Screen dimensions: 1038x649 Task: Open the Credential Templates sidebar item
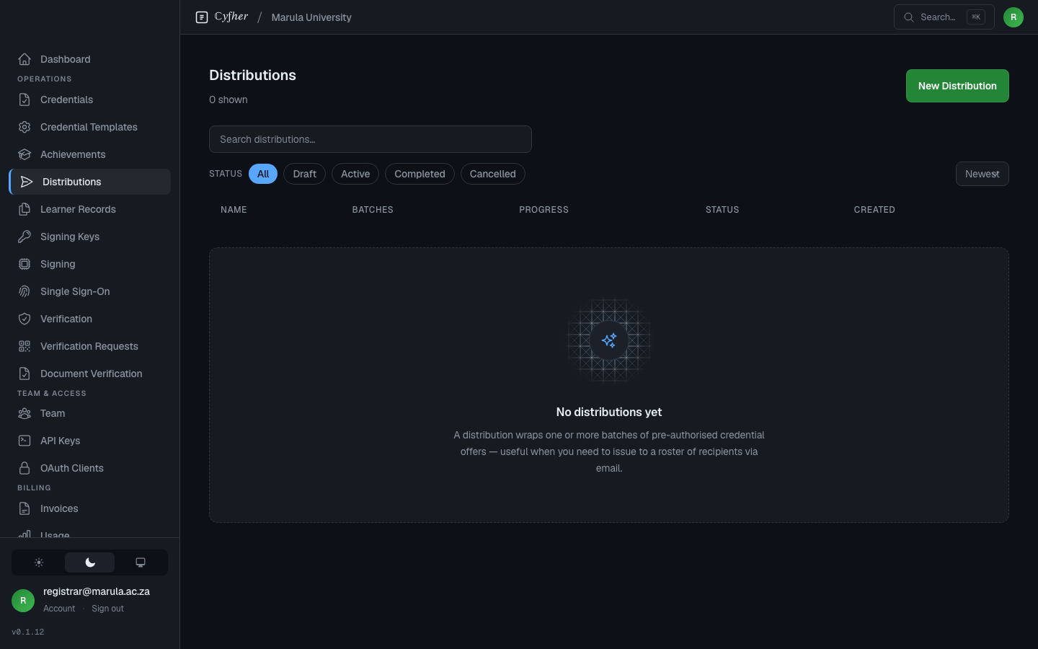(x=89, y=127)
